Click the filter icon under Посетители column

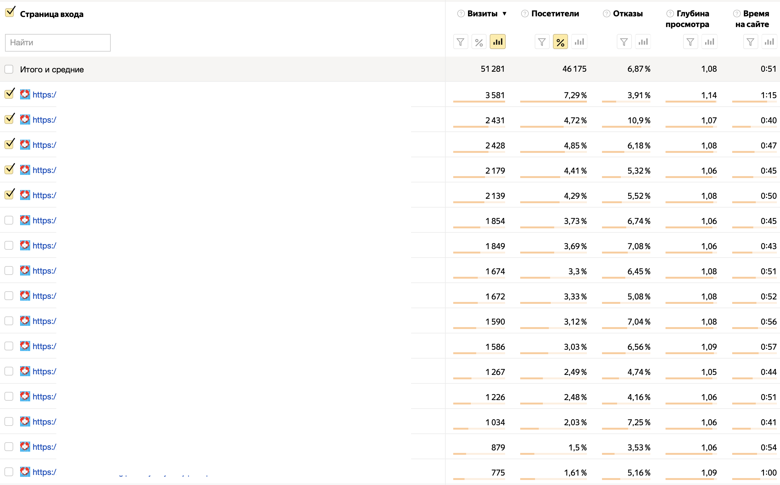click(x=542, y=42)
